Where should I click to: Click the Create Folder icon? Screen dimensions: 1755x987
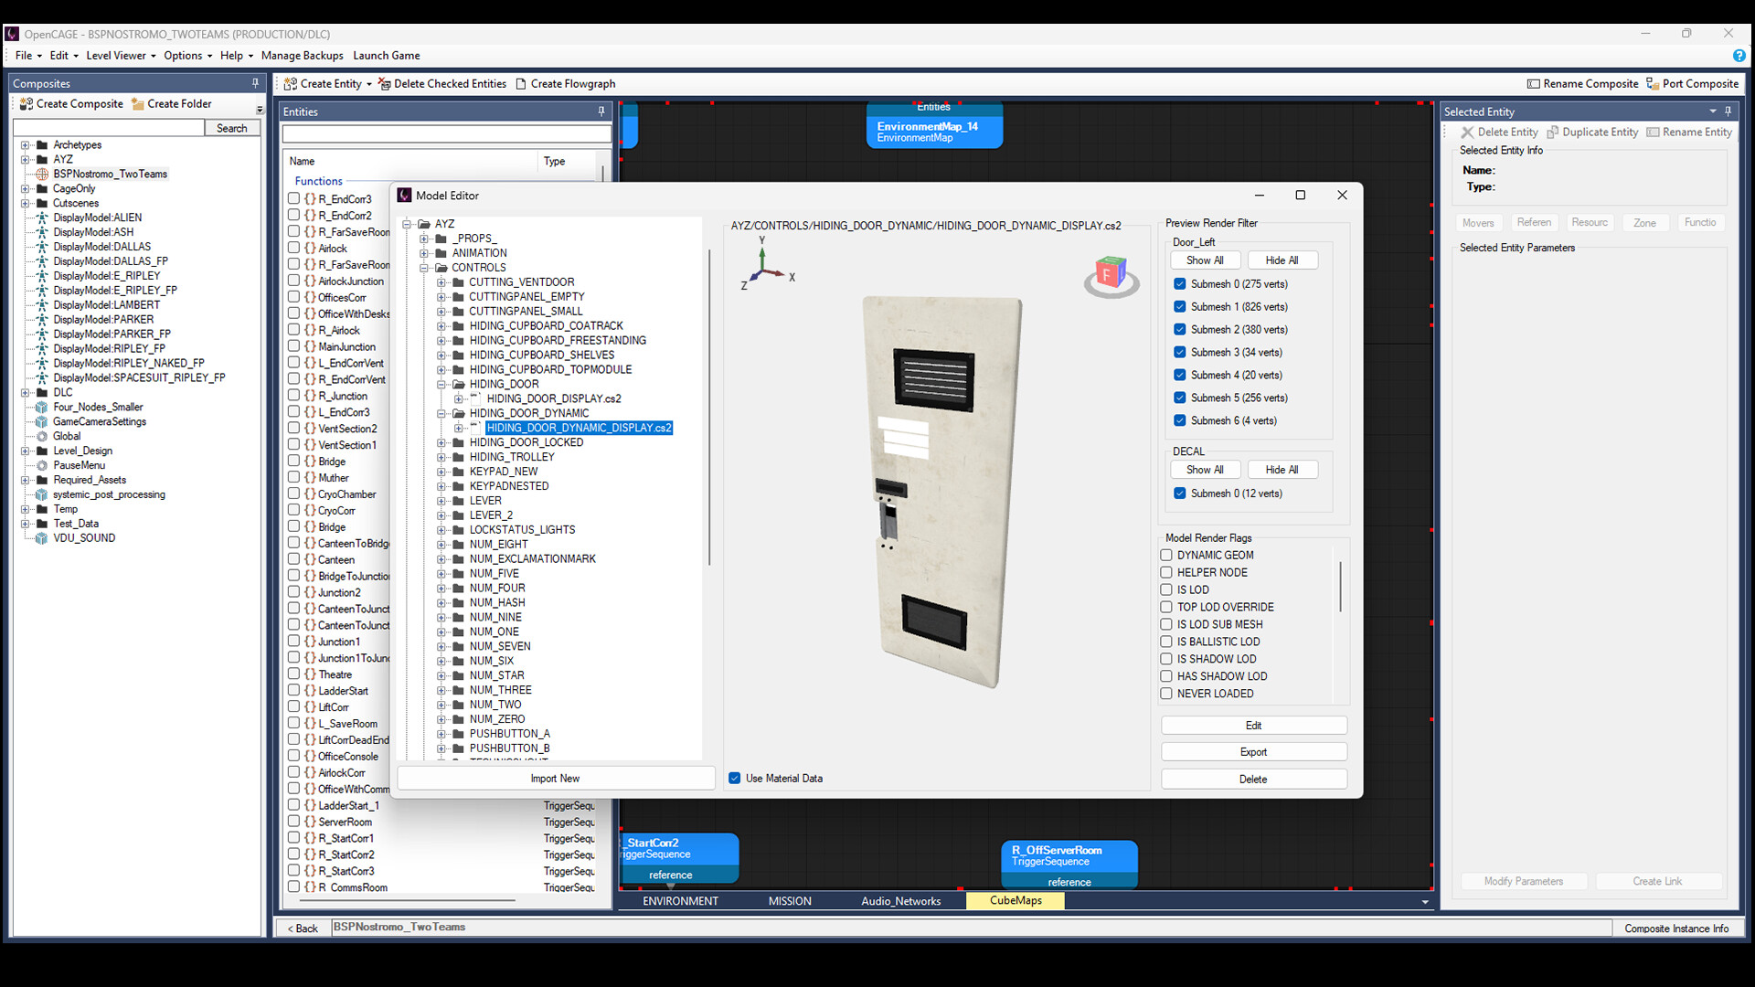[138, 104]
